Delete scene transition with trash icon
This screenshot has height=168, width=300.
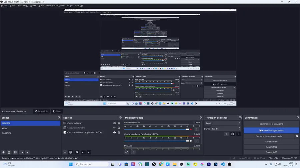pyautogui.click(x=232, y=134)
